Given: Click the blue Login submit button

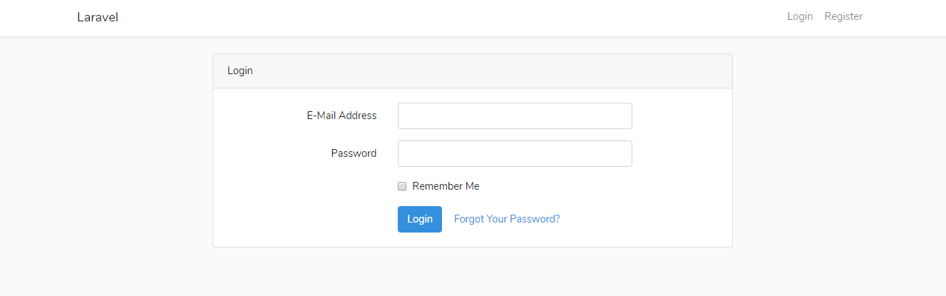Looking at the screenshot, I should [x=420, y=219].
